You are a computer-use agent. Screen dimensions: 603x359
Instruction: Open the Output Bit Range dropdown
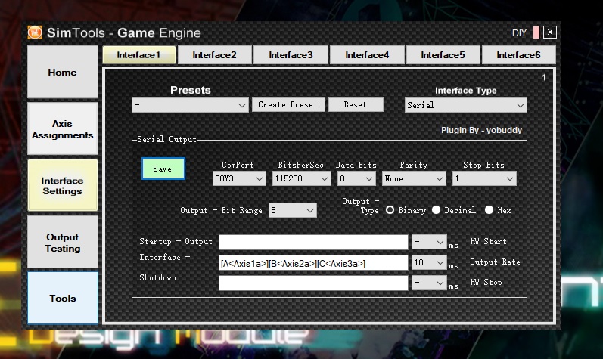tap(292, 210)
